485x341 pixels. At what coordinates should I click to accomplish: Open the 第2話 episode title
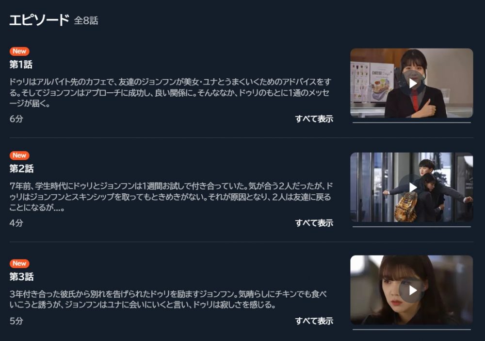[21, 169]
